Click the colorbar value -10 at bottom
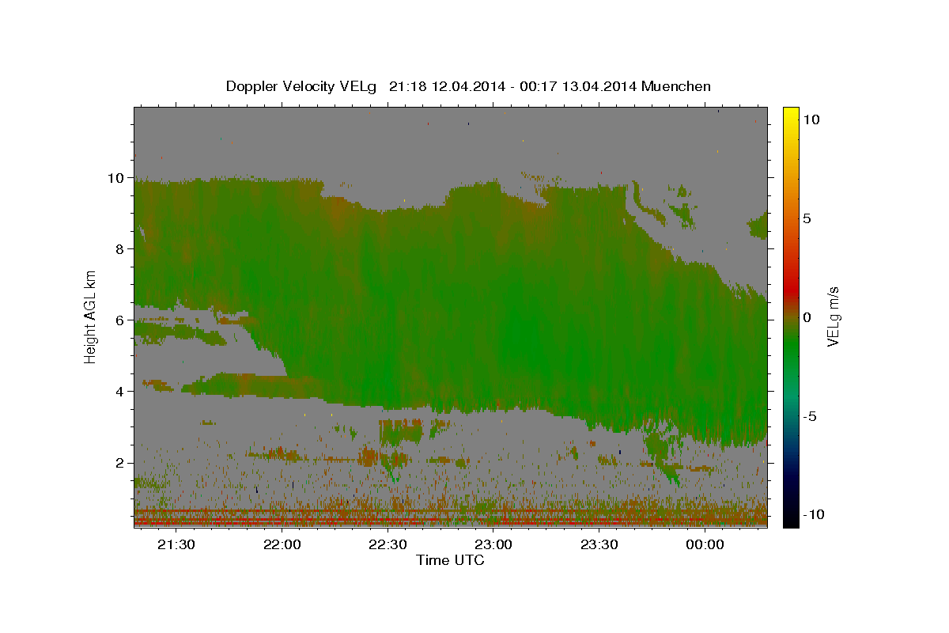 813,515
